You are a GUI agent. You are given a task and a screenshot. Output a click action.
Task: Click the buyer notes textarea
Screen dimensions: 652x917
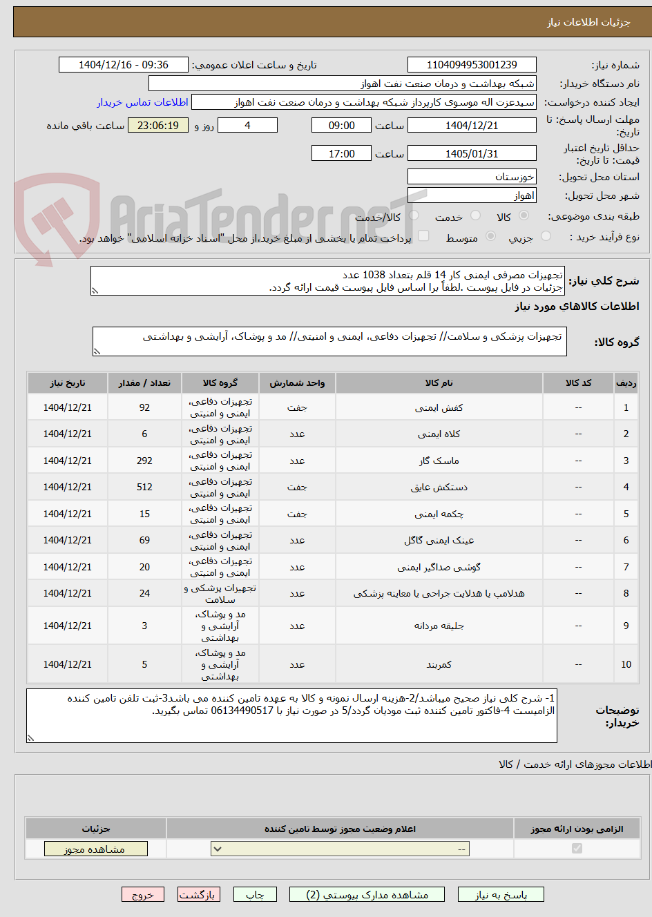point(291,716)
